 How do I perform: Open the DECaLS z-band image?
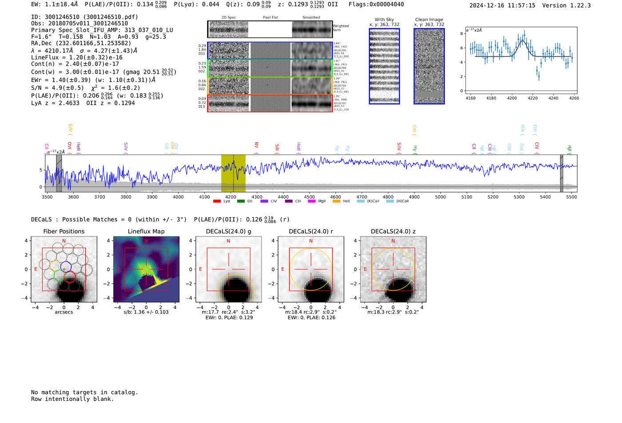point(393,269)
